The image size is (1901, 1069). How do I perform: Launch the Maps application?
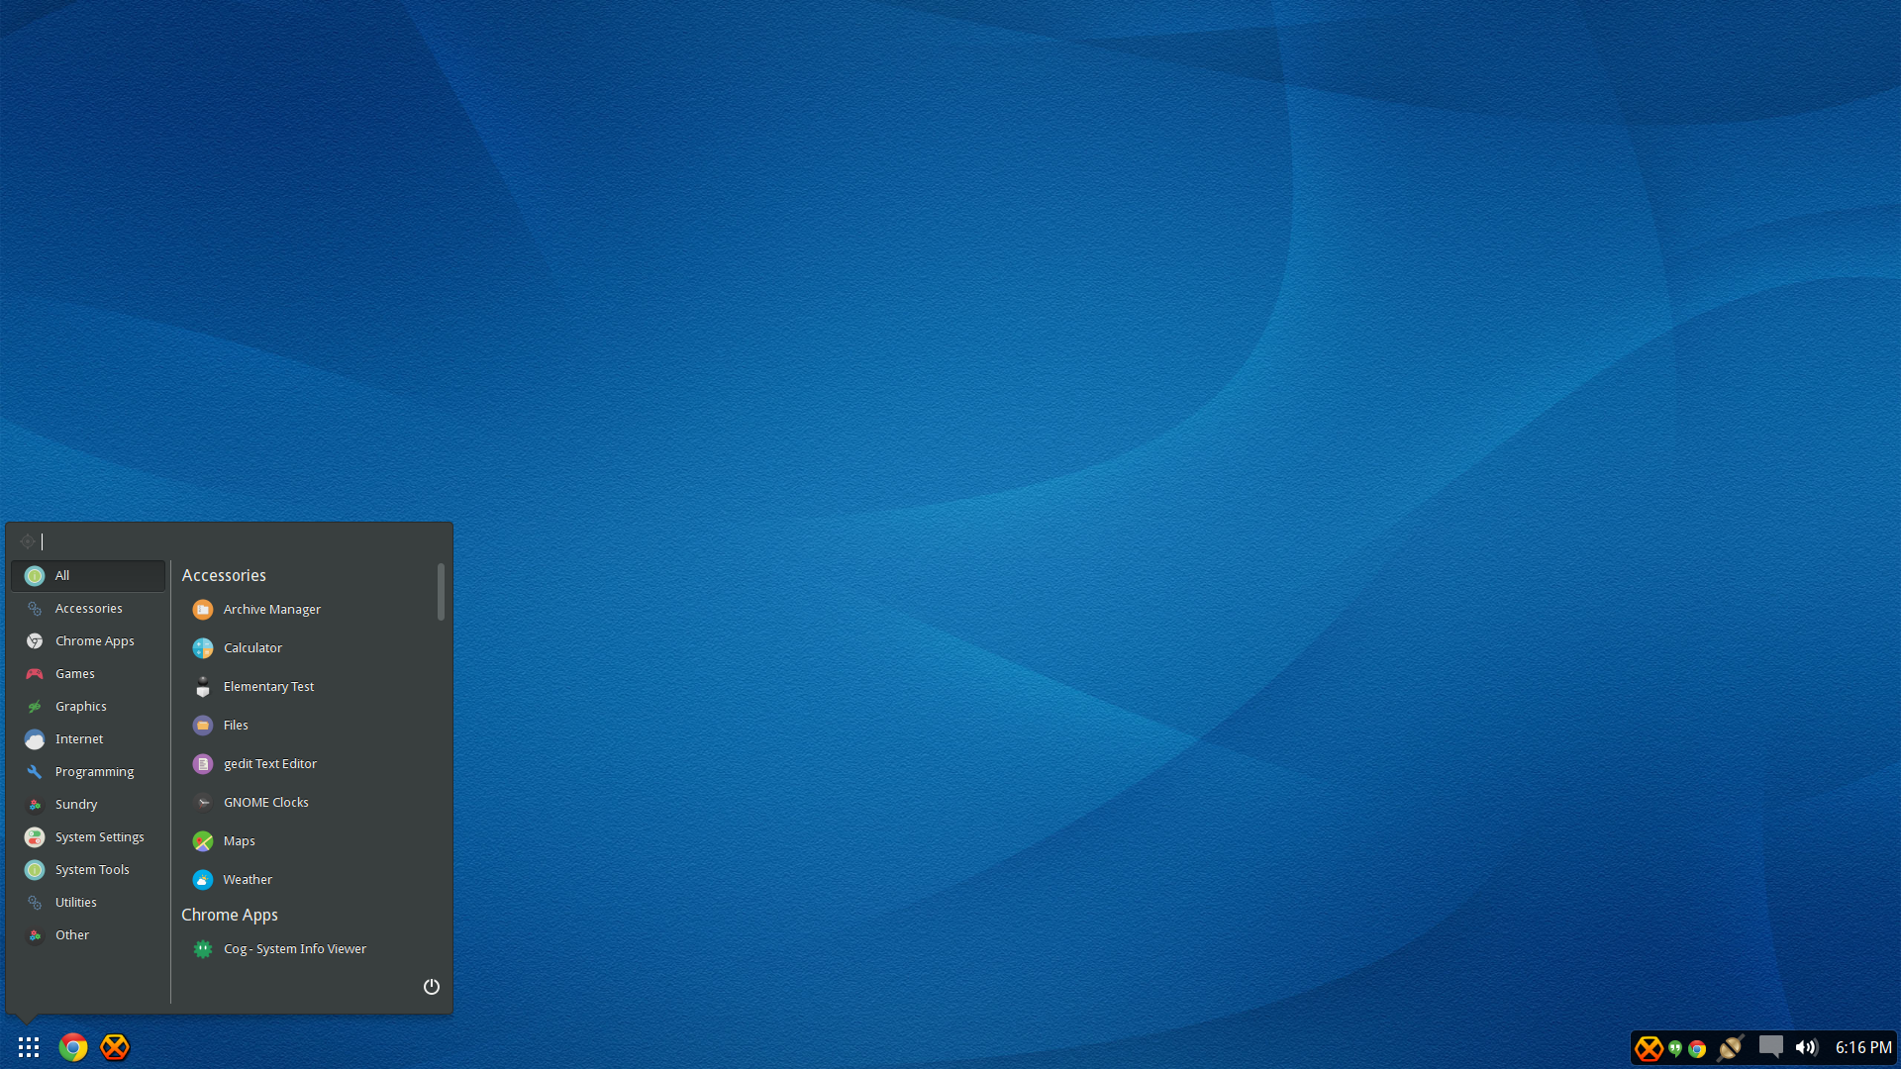(x=307, y=840)
